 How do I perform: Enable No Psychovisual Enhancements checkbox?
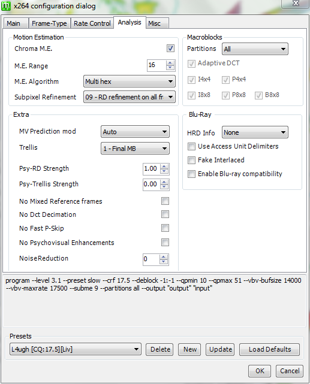pos(165,243)
